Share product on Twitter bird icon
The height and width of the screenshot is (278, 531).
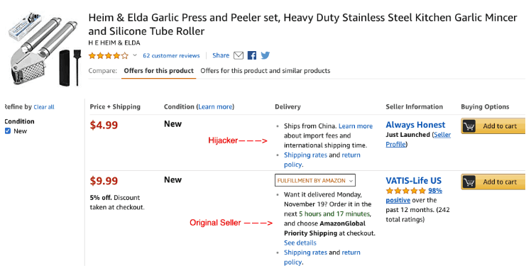265,55
